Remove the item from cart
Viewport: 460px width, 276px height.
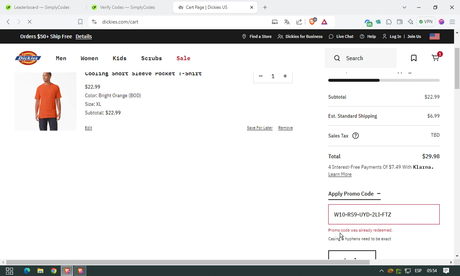pos(286,128)
